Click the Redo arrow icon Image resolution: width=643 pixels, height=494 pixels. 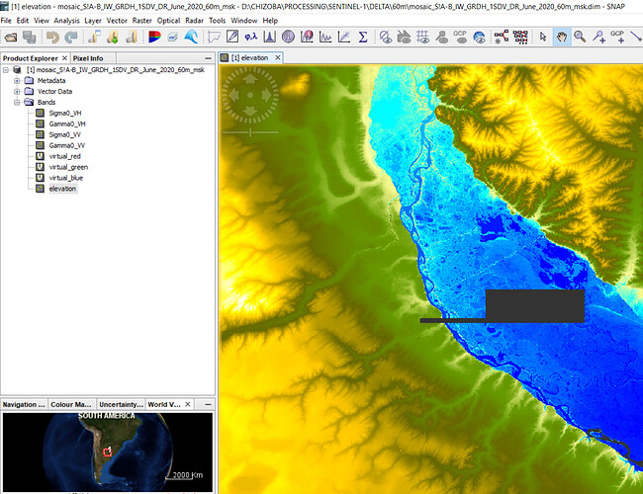(x=71, y=38)
